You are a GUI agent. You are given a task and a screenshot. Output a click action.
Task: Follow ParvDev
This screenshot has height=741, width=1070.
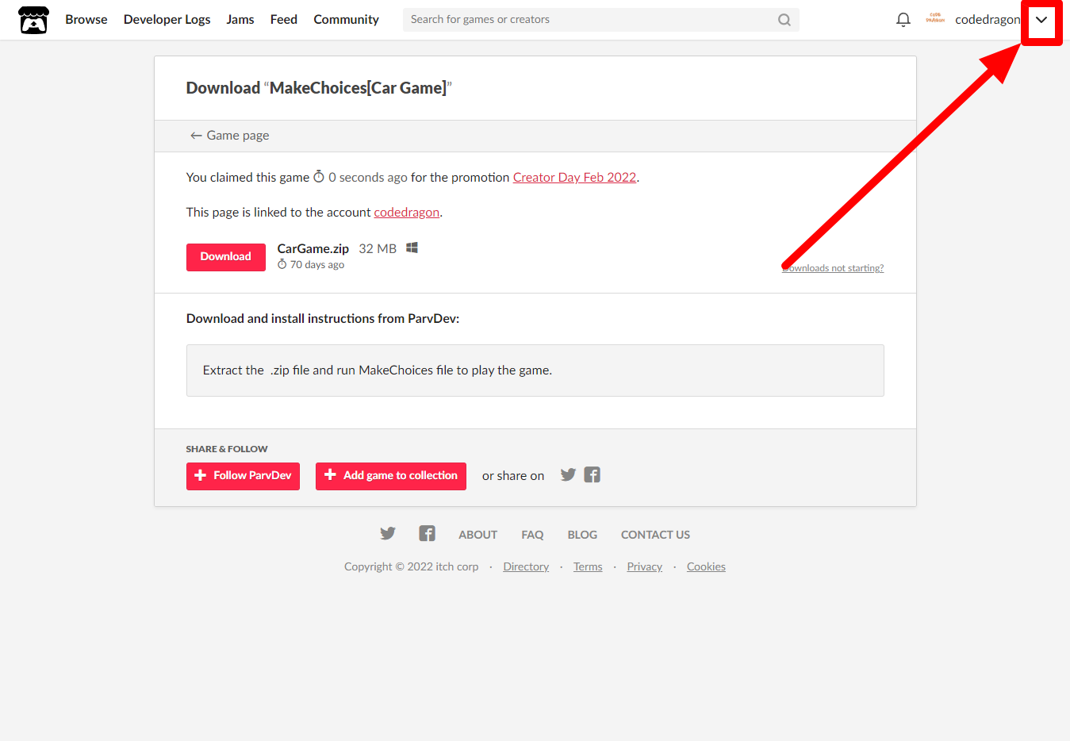pos(243,476)
